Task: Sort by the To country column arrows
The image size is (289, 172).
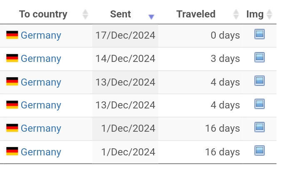Action: (x=85, y=15)
